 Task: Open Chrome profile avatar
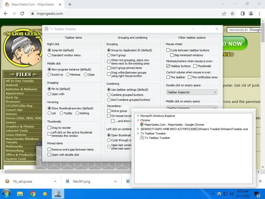point(251,13)
